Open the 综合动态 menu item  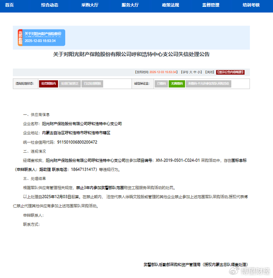click(49, 5)
